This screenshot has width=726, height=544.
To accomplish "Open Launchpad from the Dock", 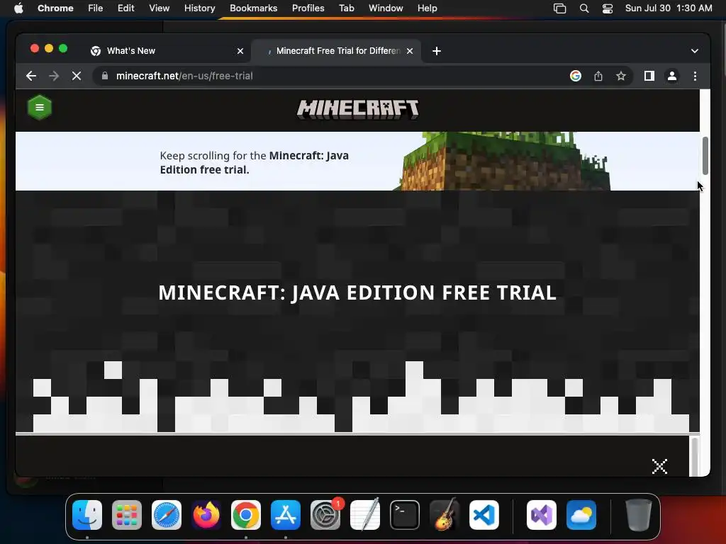I will (127, 515).
